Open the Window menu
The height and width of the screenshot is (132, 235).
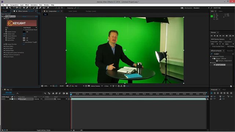pos(47,5)
